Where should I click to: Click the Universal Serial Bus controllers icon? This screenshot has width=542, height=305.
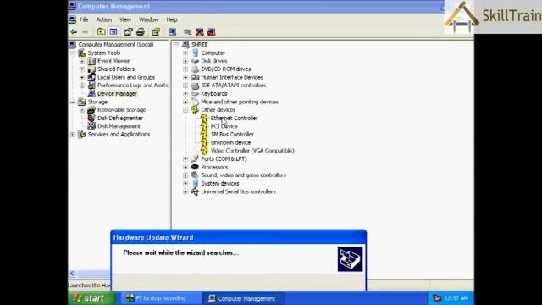coord(195,191)
